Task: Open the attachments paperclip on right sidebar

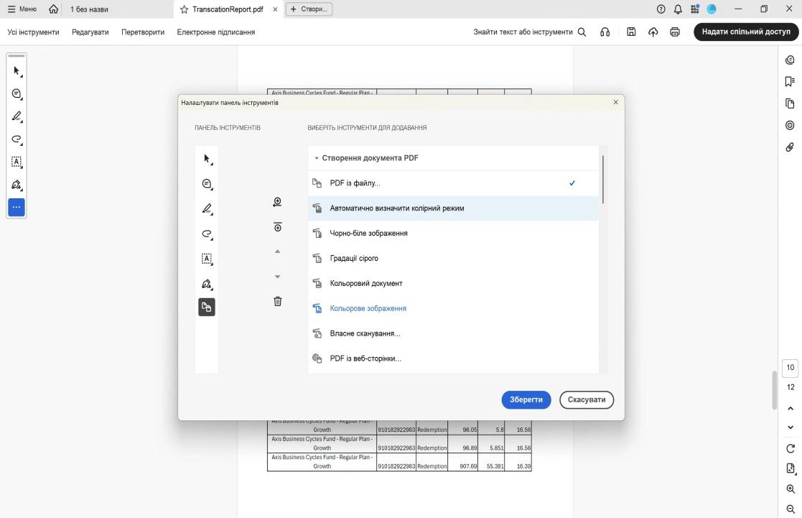Action: [x=790, y=147]
